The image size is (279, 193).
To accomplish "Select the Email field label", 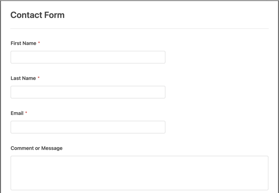I will [17, 113].
